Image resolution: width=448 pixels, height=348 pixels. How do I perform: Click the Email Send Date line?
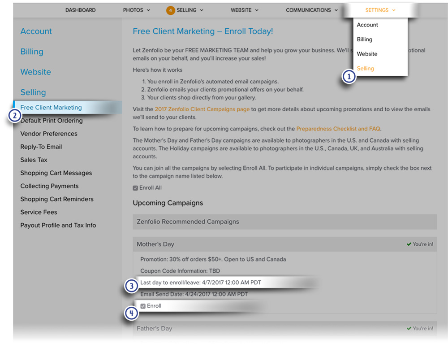[x=194, y=294]
